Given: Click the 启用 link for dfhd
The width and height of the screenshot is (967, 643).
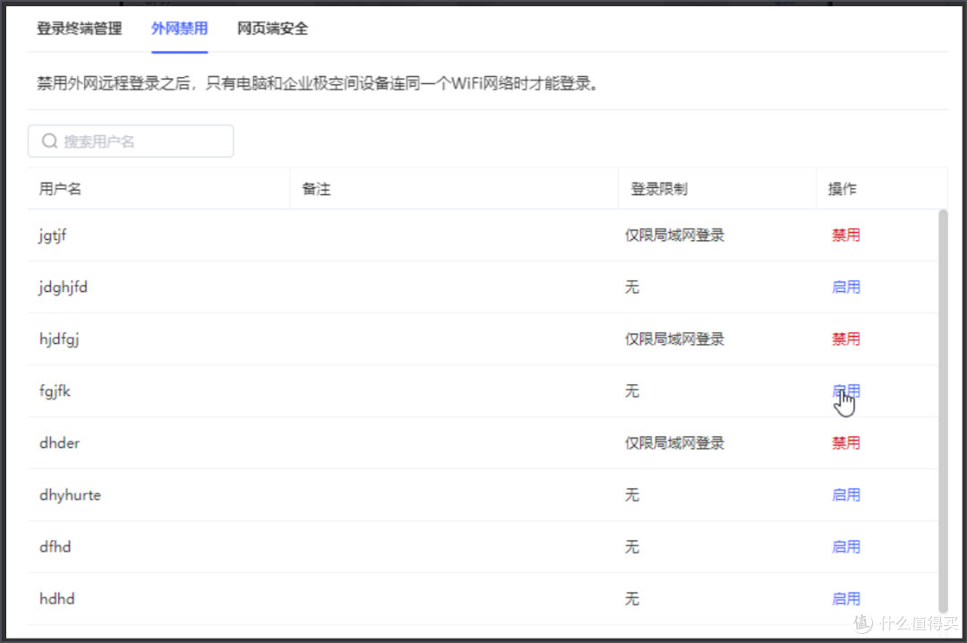Looking at the screenshot, I should (845, 547).
